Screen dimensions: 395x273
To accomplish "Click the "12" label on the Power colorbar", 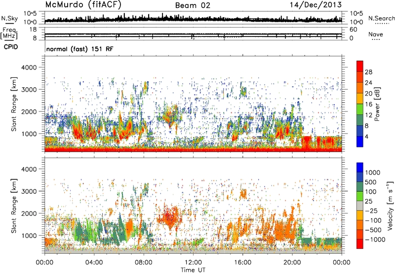I will [x=368, y=115].
